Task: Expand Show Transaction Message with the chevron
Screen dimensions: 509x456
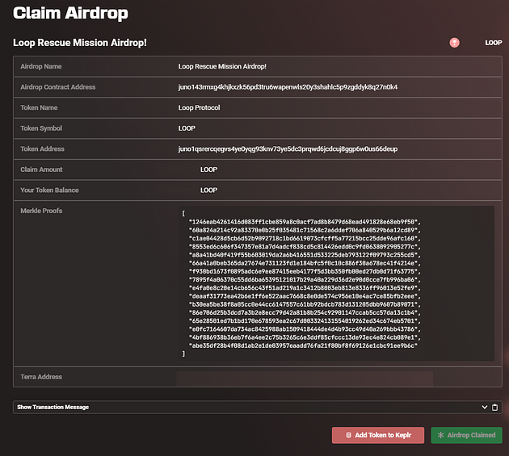Action: 484,407
